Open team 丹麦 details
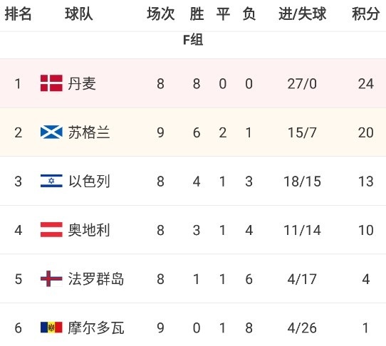 [82, 83]
